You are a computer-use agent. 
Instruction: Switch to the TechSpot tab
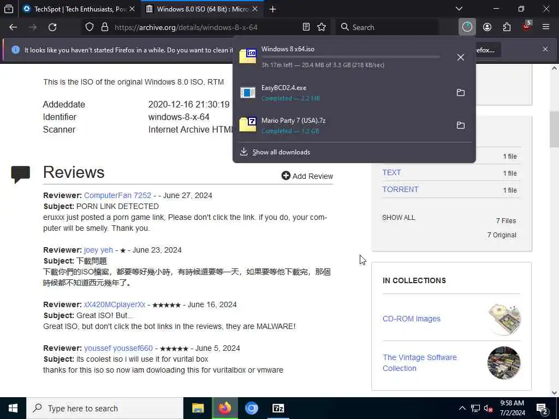79,9
